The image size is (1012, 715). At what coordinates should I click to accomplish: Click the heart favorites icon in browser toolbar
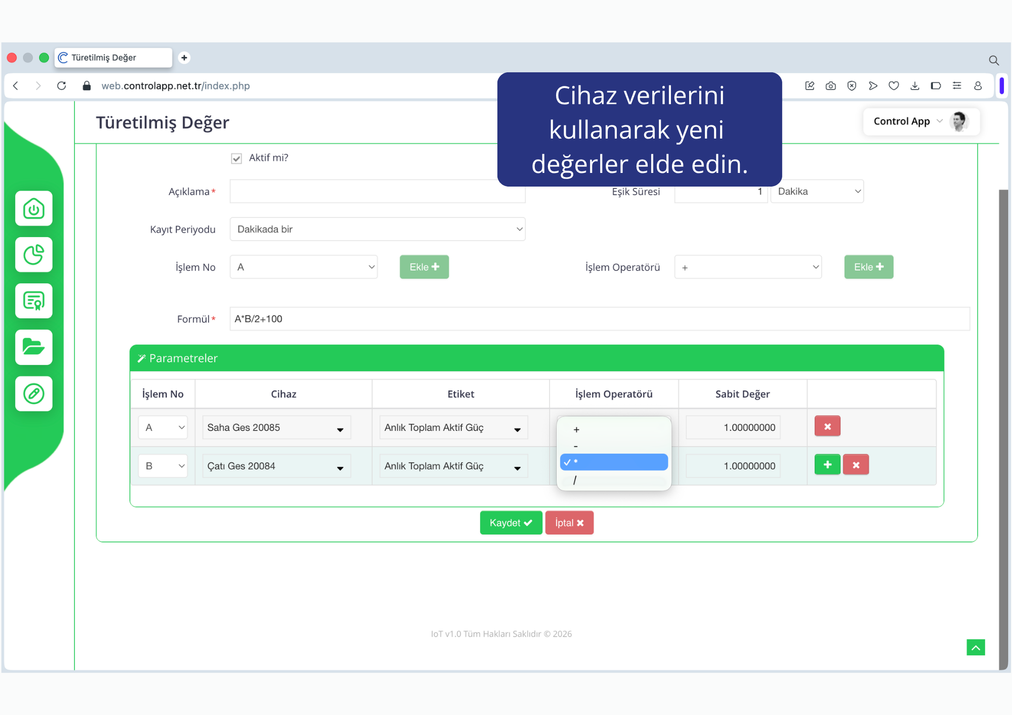click(894, 86)
